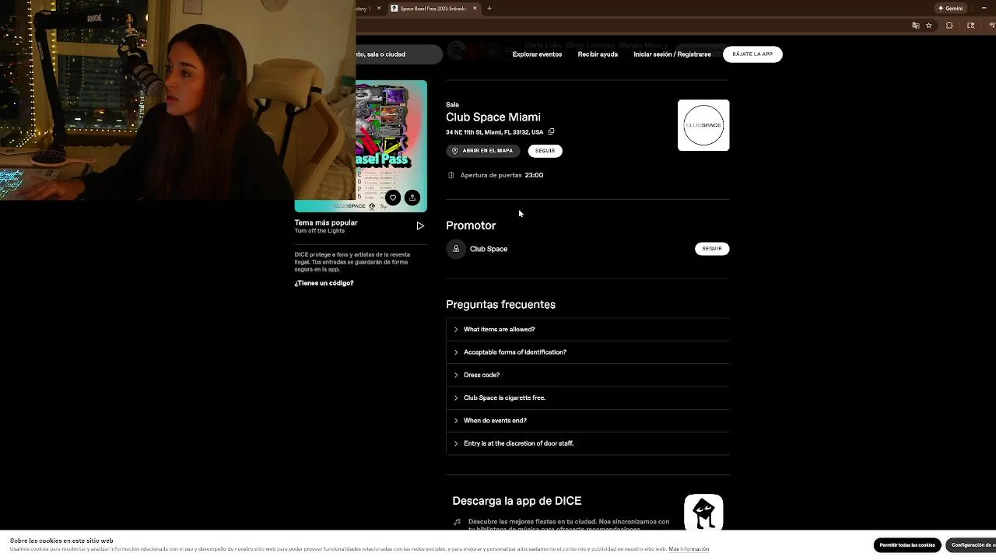Expand the Dress code question

pyautogui.click(x=587, y=375)
